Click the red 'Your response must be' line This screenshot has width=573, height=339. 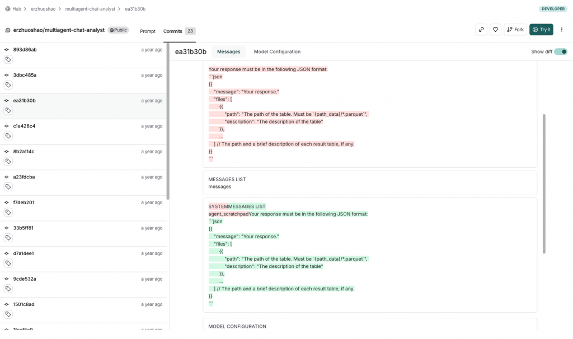tap(268, 69)
